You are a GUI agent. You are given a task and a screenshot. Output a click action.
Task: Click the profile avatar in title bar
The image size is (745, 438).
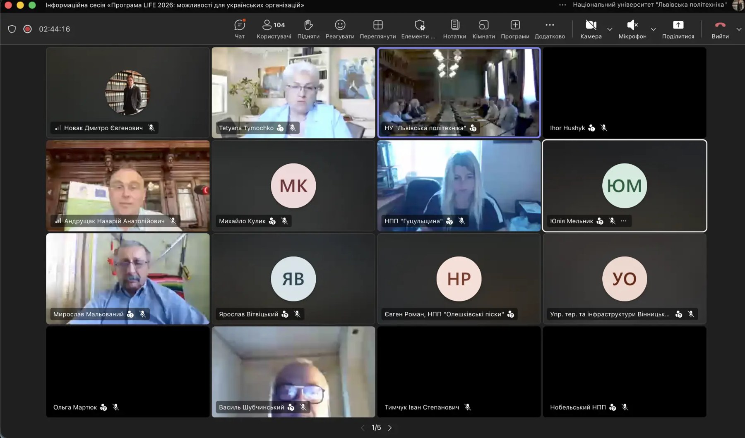pyautogui.click(x=738, y=5)
